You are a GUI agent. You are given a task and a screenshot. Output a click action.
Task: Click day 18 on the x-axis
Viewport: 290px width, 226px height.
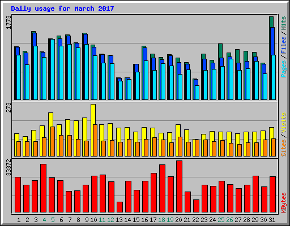click(x=161, y=220)
